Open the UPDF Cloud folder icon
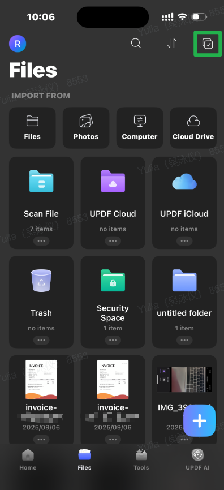 [113, 181]
